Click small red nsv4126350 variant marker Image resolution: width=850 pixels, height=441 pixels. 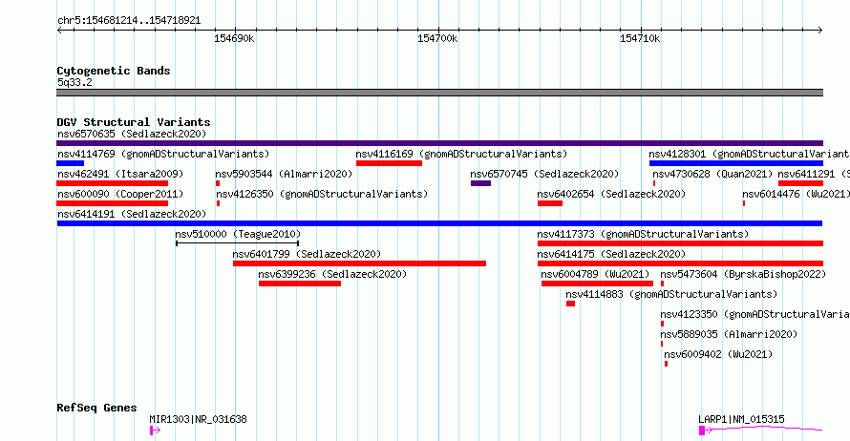coord(218,203)
